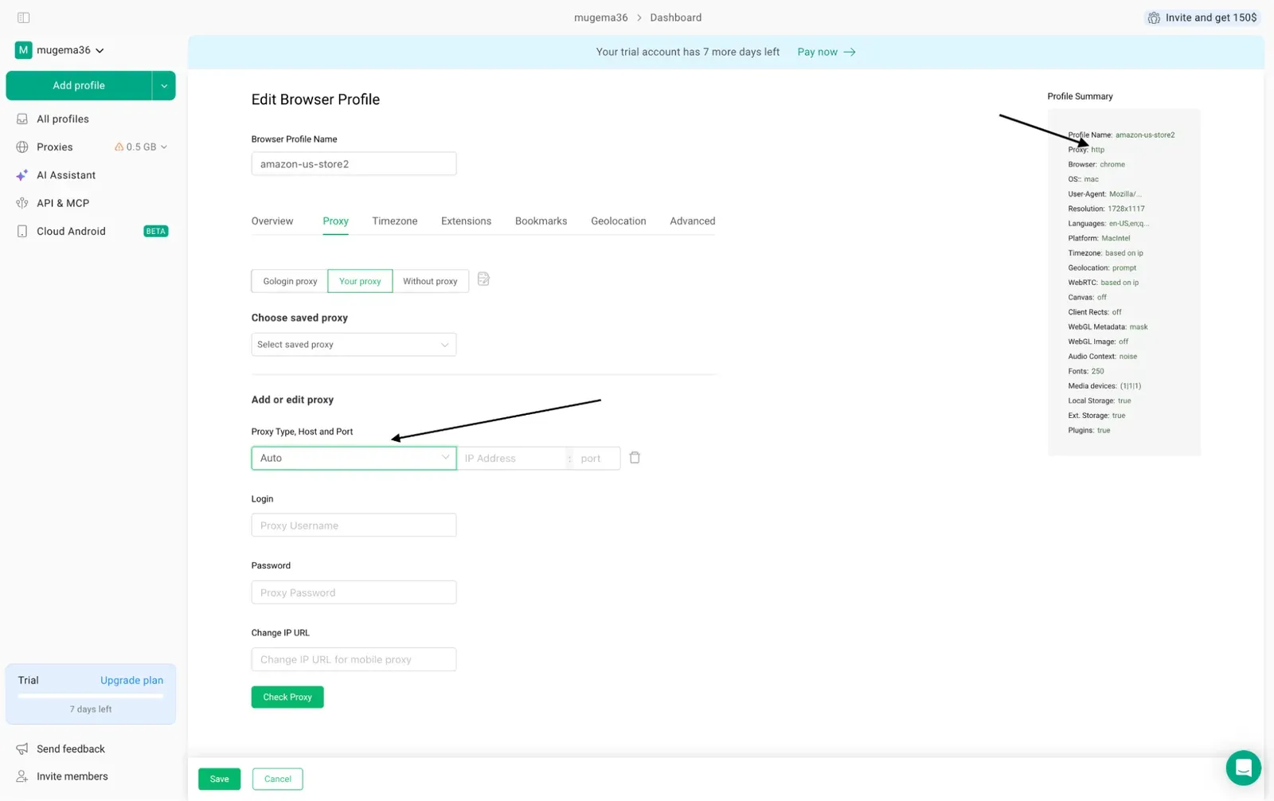The image size is (1274, 801).
Task: Delete proxy with the trash icon
Action: pyautogui.click(x=635, y=458)
